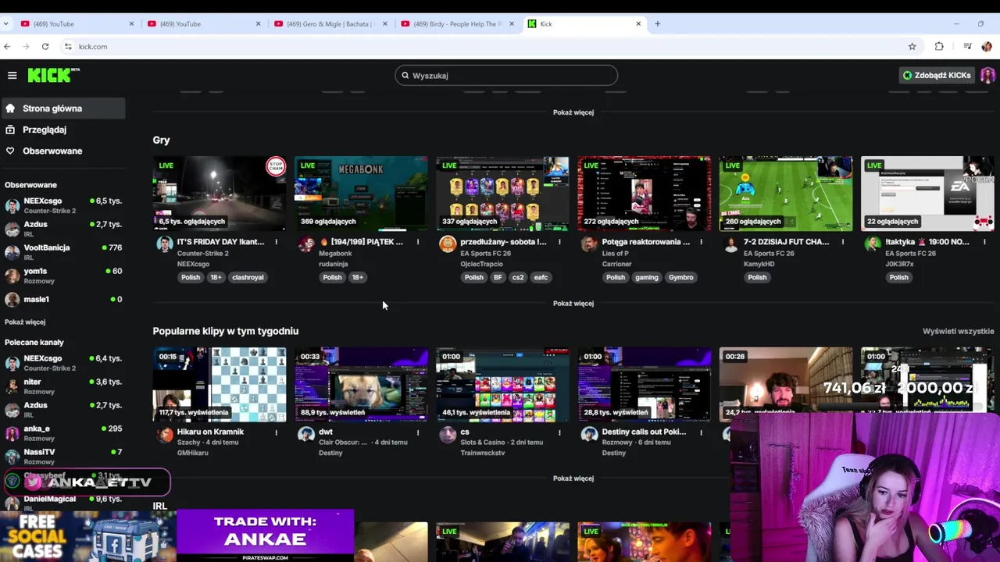Click Wyświetl wszystkie clips link

point(958,331)
